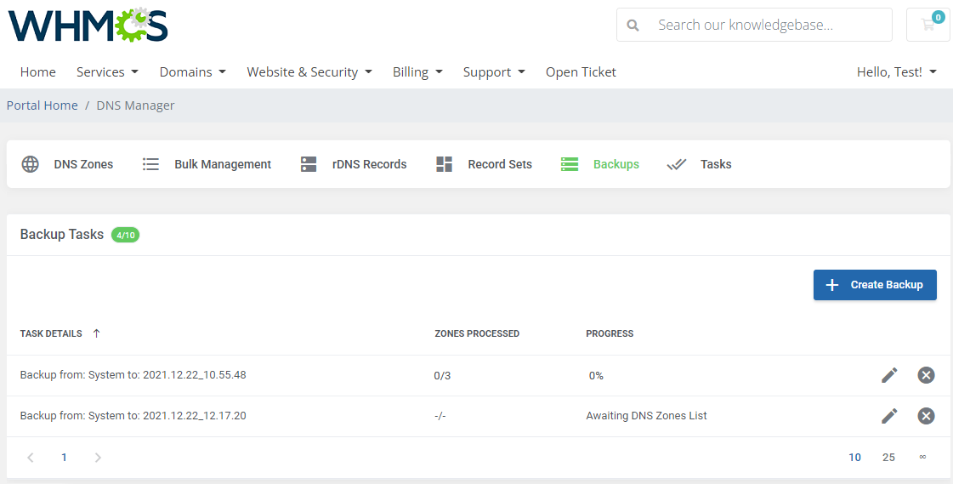Switch to the Record Sets tab
953x484 pixels.
(x=500, y=164)
